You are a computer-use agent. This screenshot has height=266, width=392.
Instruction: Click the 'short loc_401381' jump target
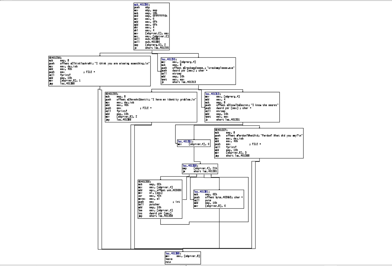(x=205, y=171)
